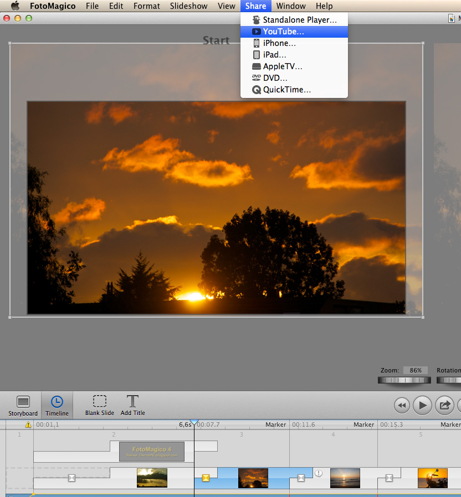461x497 pixels.
Task: Click the sunset image on the stage
Action: (x=216, y=208)
